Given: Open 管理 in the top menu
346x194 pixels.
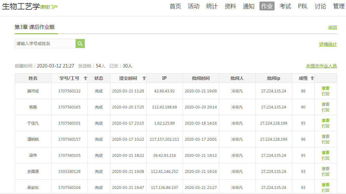Looking at the screenshot, I should pos(339,6).
